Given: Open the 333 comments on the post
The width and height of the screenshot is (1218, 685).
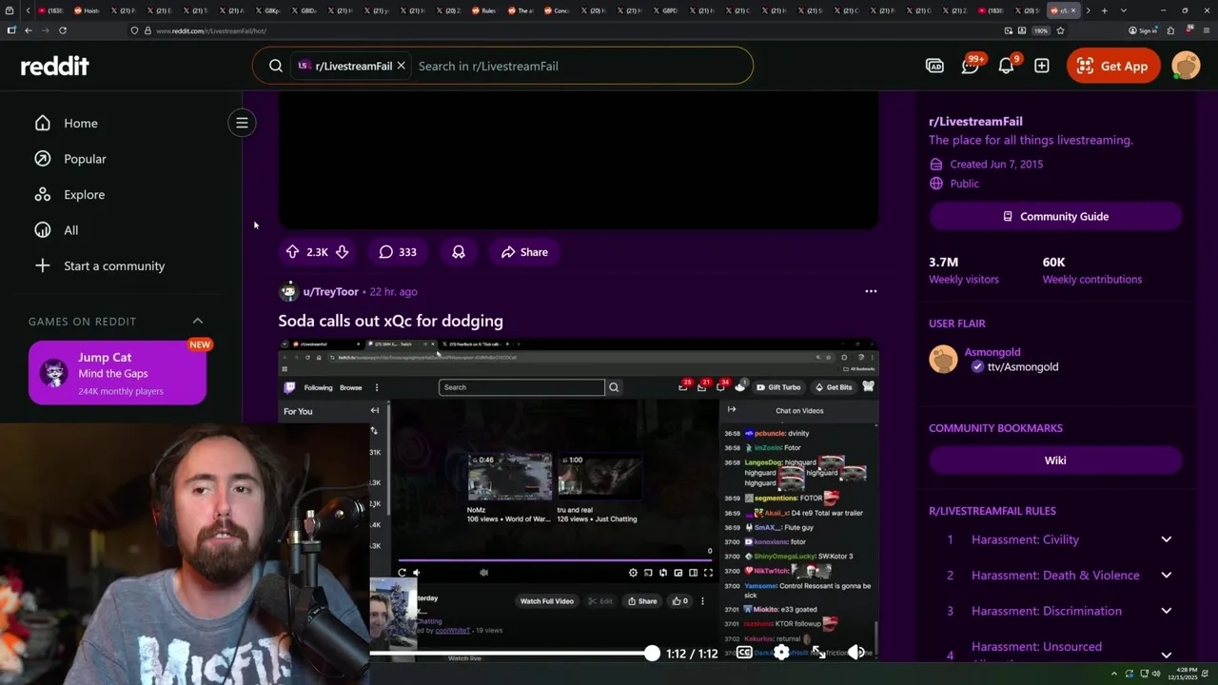Looking at the screenshot, I should [398, 252].
